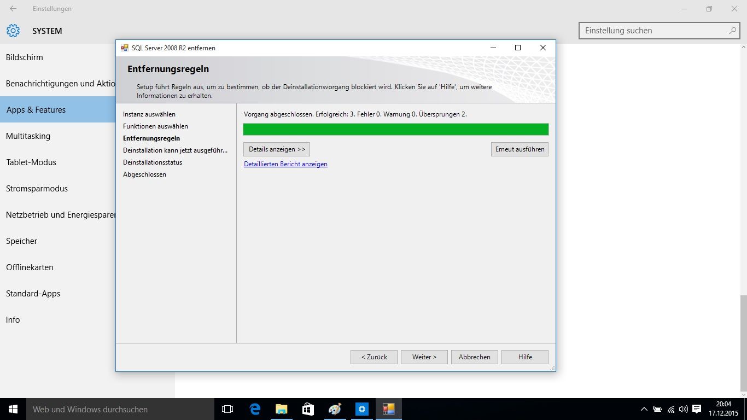Select the 'Entfernungsregeln' step
This screenshot has width=747, height=420.
pos(151,138)
